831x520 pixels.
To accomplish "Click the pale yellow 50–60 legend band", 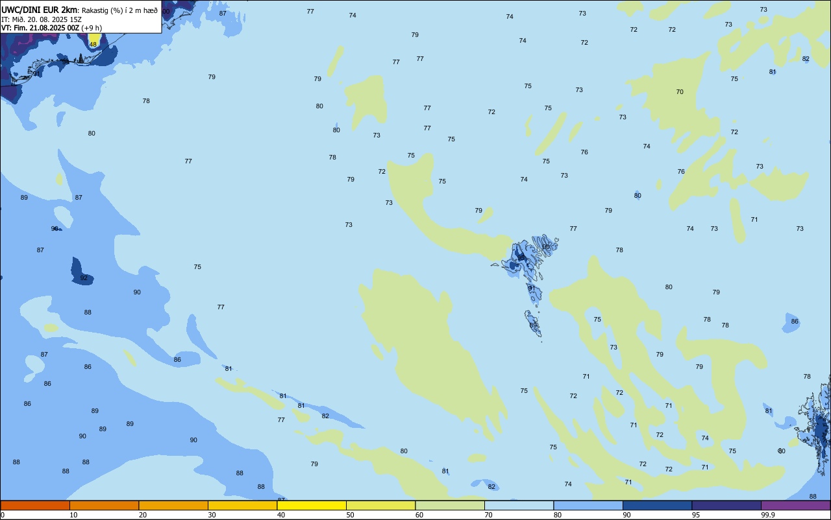I will 380,505.
